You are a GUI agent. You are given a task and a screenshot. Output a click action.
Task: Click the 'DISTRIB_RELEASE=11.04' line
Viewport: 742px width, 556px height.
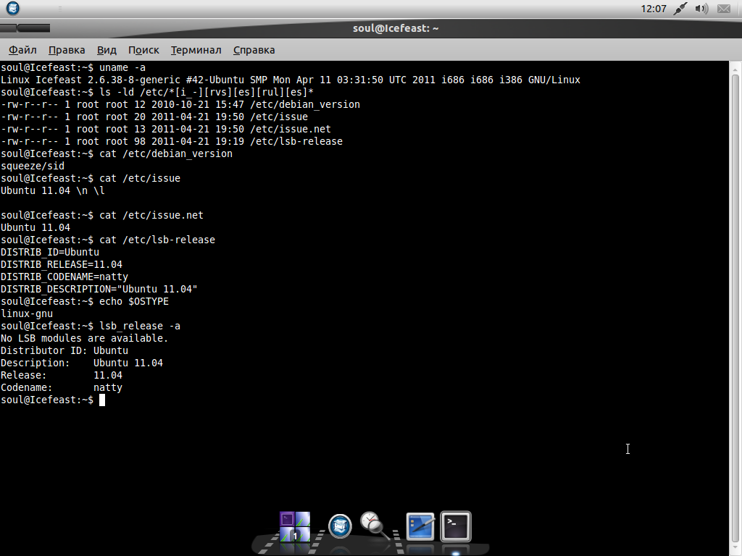pos(61,264)
